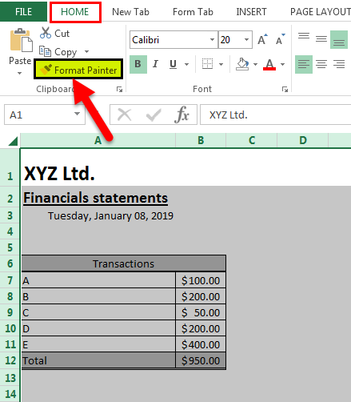Click the Name Box showing A1
351x402 pixels.
(45, 115)
